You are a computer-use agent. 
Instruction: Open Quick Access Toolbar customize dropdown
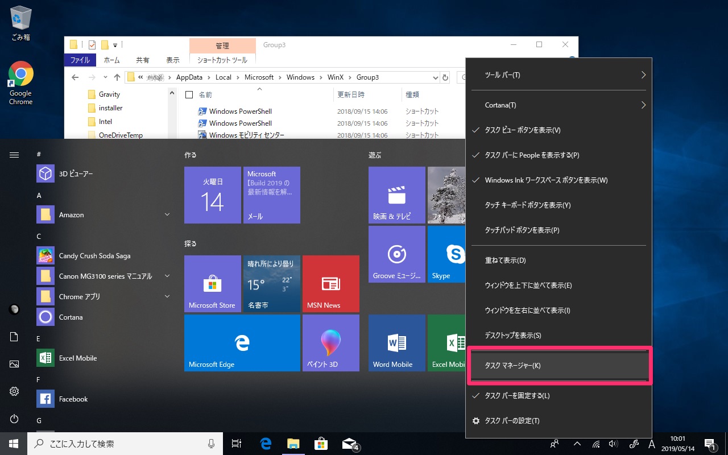(x=115, y=45)
